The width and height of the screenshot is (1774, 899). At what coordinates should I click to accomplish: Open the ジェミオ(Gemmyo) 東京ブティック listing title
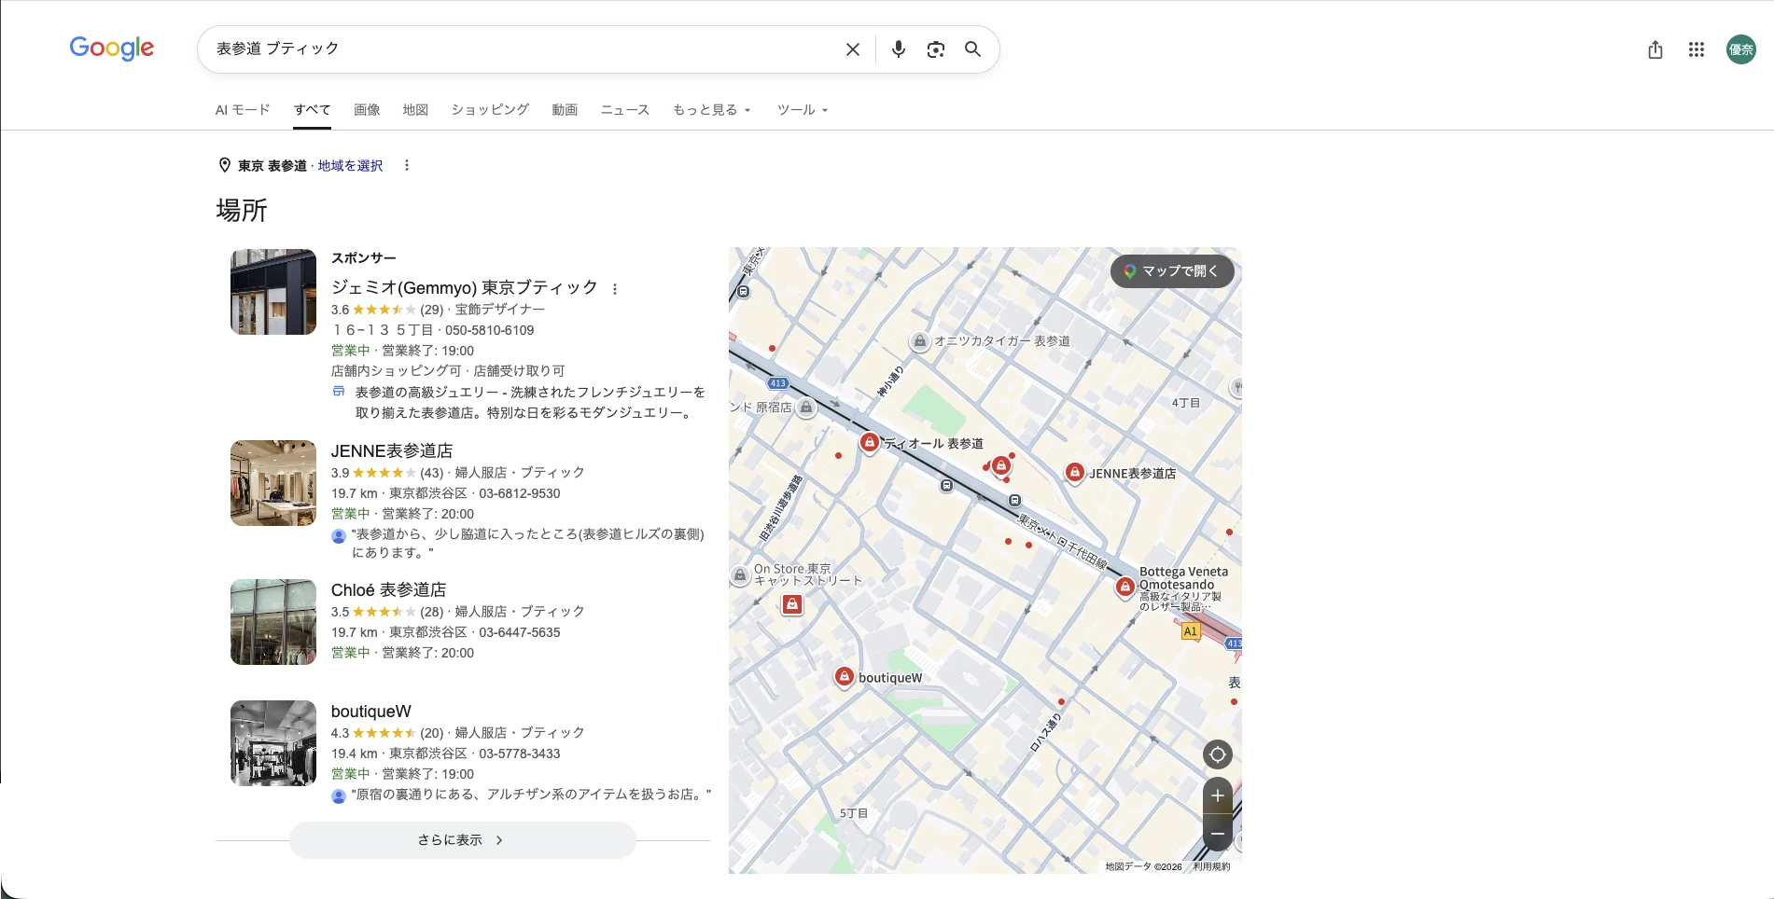tap(464, 287)
